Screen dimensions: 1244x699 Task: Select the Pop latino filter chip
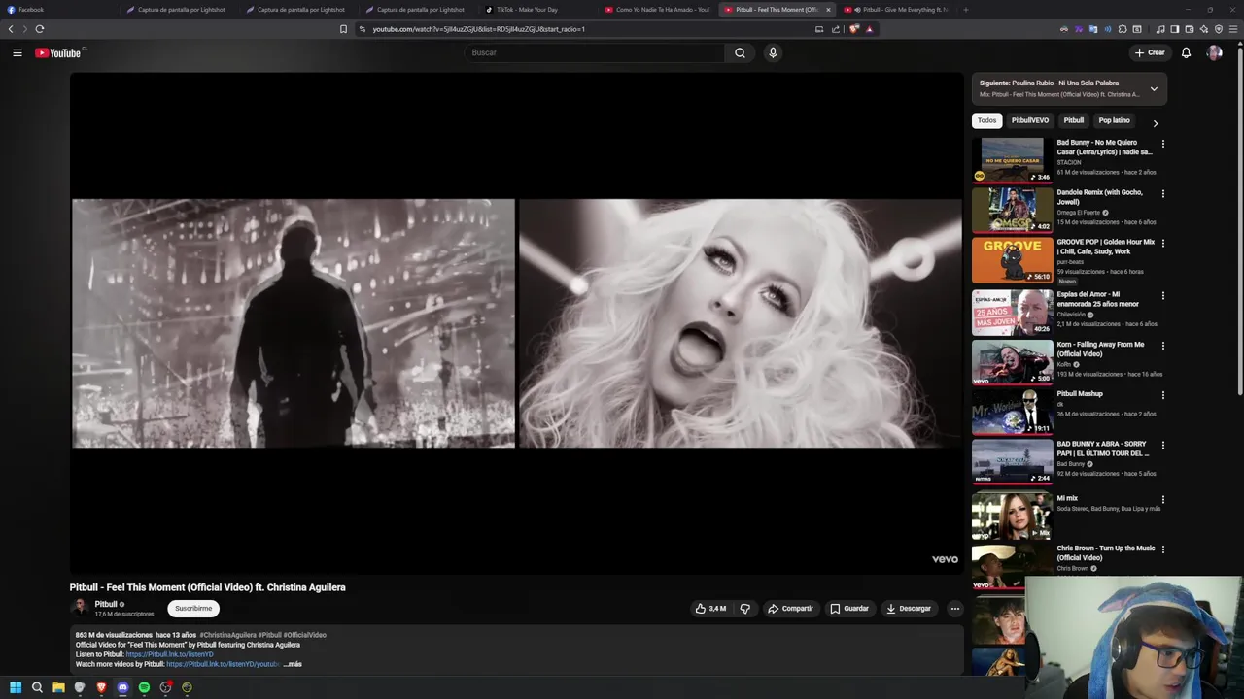pyautogui.click(x=1114, y=120)
